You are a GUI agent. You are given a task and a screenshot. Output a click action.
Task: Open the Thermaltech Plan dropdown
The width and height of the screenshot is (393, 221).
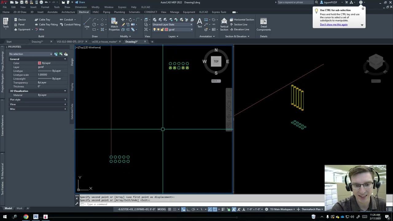click(312, 209)
